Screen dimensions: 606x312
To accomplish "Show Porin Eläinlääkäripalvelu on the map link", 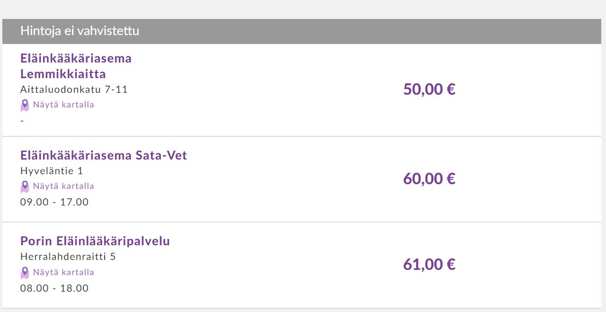I will (63, 272).
